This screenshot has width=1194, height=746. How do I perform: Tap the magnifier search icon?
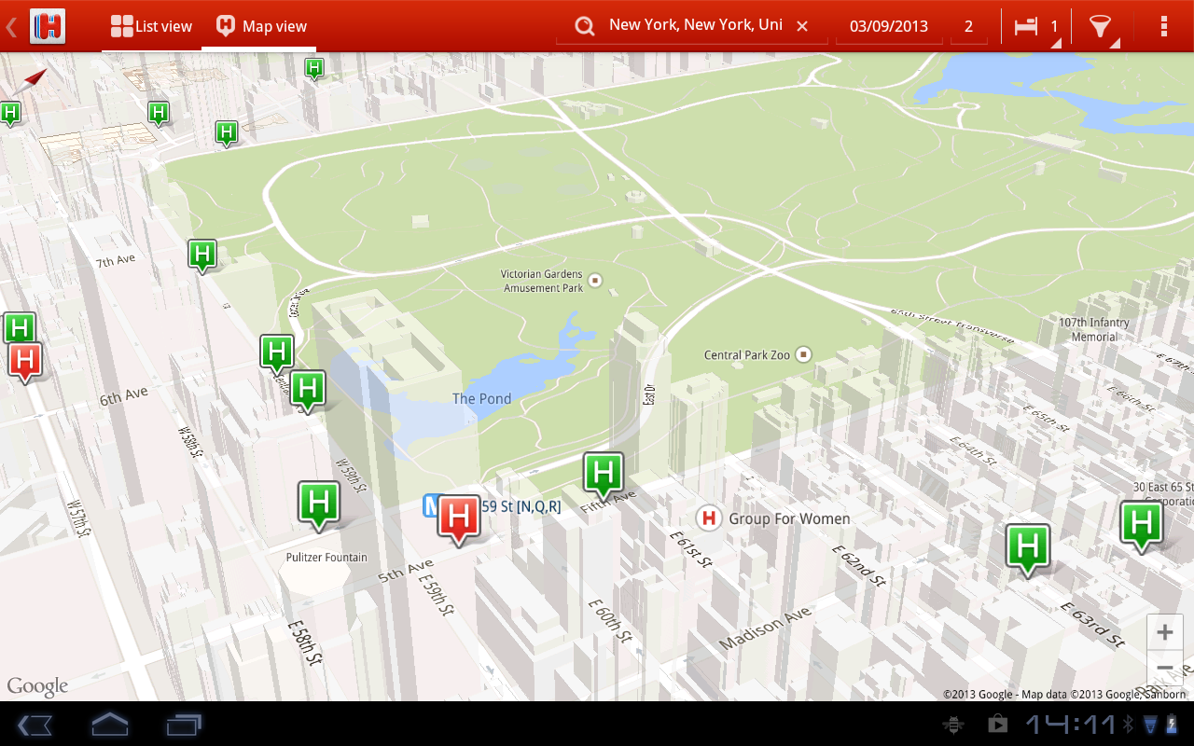585,26
